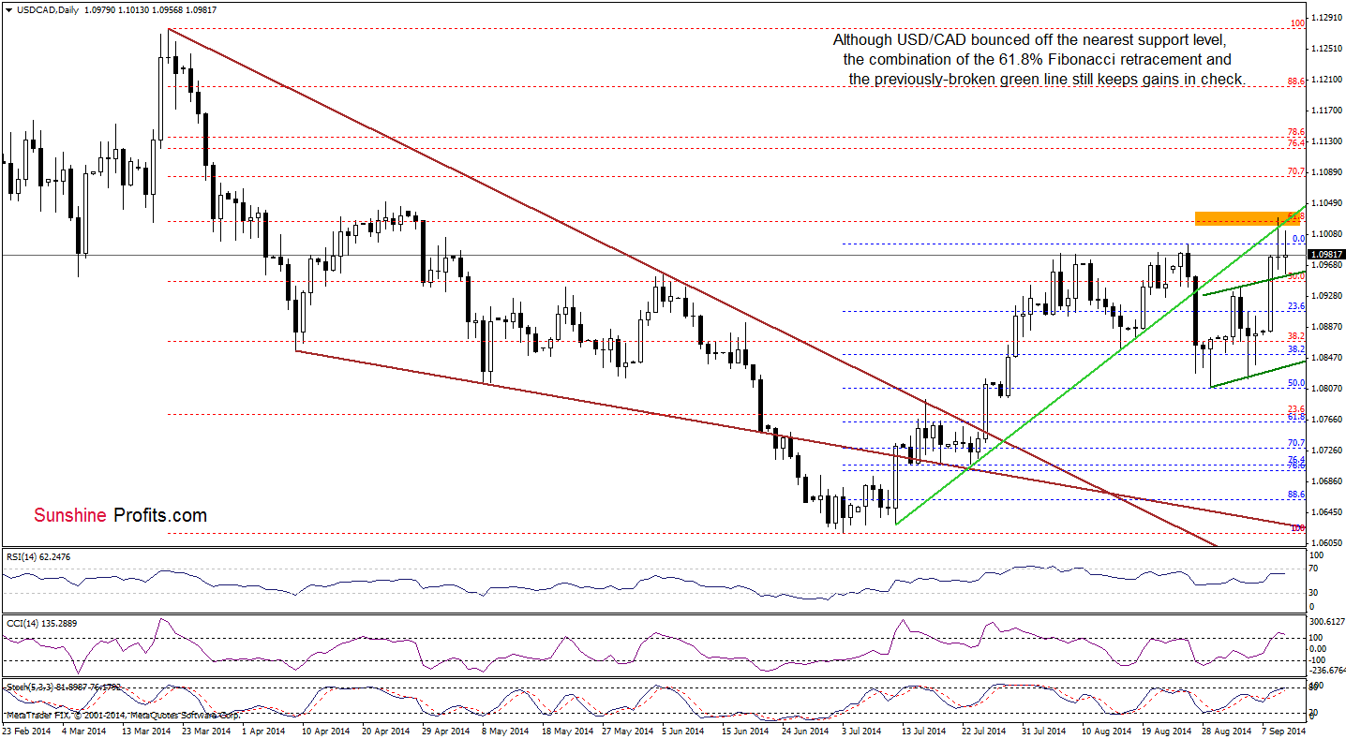Click the 1.12510 price axis label
The height and width of the screenshot is (739, 1346).
1324,49
